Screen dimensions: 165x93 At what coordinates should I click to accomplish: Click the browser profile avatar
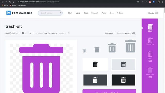159,2
